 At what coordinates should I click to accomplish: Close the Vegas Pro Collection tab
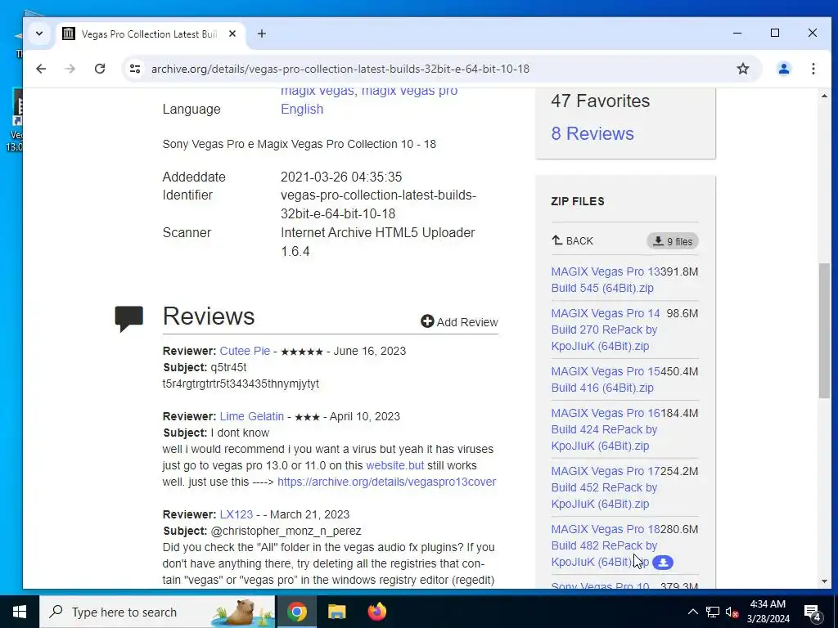[x=232, y=34]
